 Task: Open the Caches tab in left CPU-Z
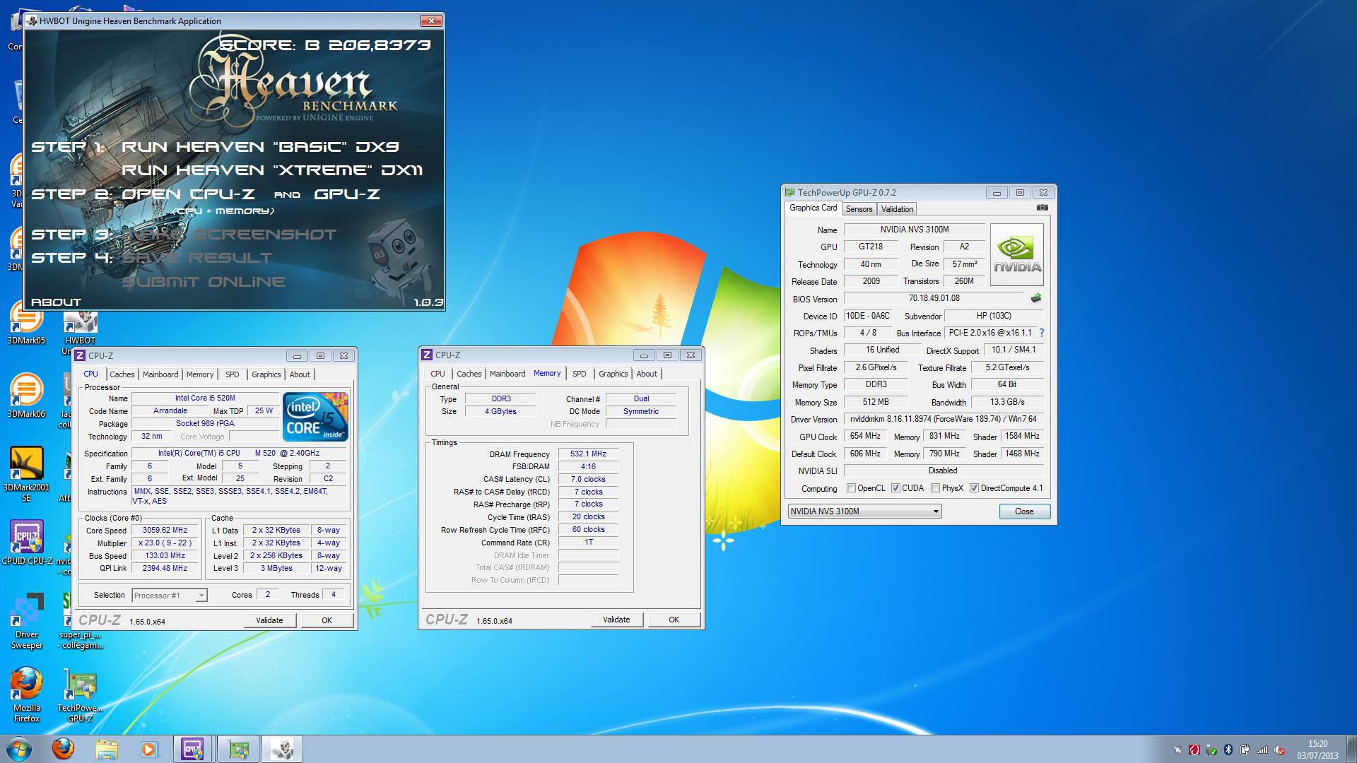coord(122,374)
